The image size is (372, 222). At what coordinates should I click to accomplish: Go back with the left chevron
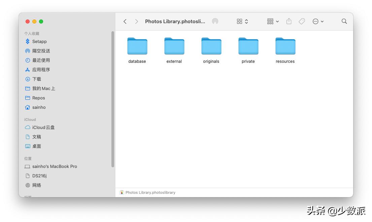(x=125, y=21)
